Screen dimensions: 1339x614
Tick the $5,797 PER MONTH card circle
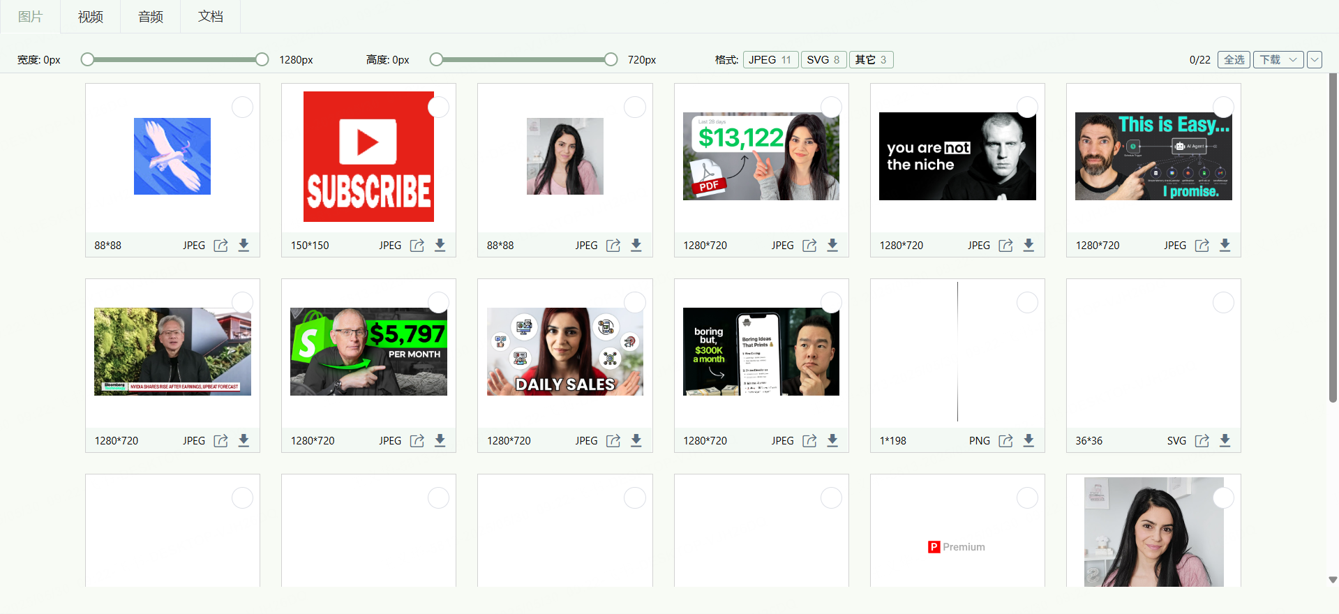pyautogui.click(x=438, y=303)
